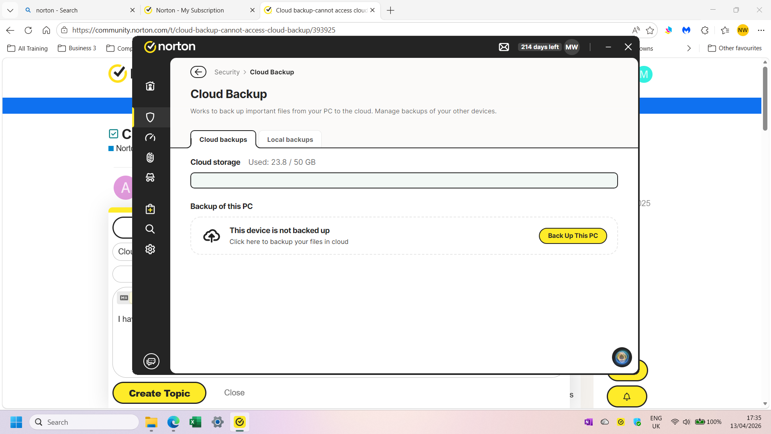Screen dimensions: 771x434
Task: Click the 'Used: 23.8 / 50 GB' storage text
Action: point(282,162)
